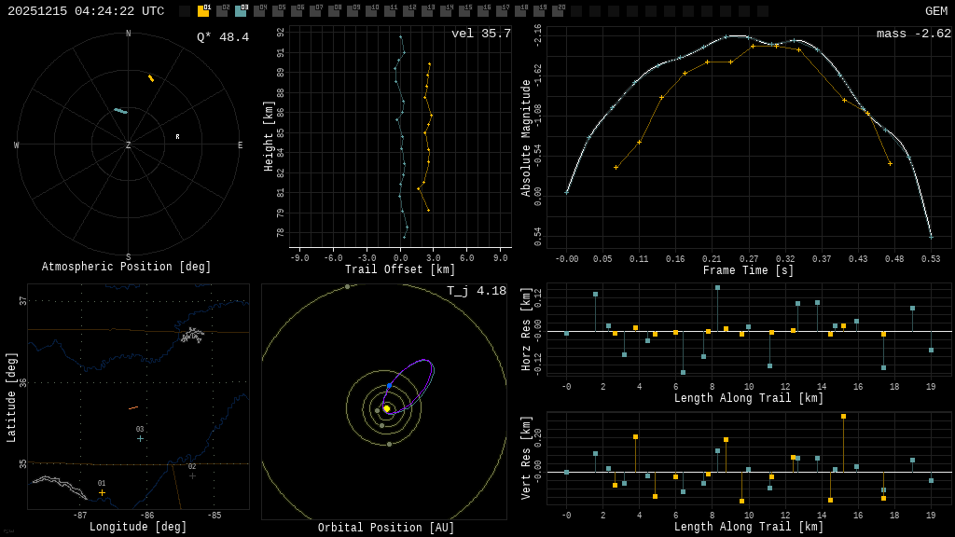Image resolution: width=955 pixels, height=537 pixels.
Task: Select station 10 box in top bar
Action: [371, 10]
